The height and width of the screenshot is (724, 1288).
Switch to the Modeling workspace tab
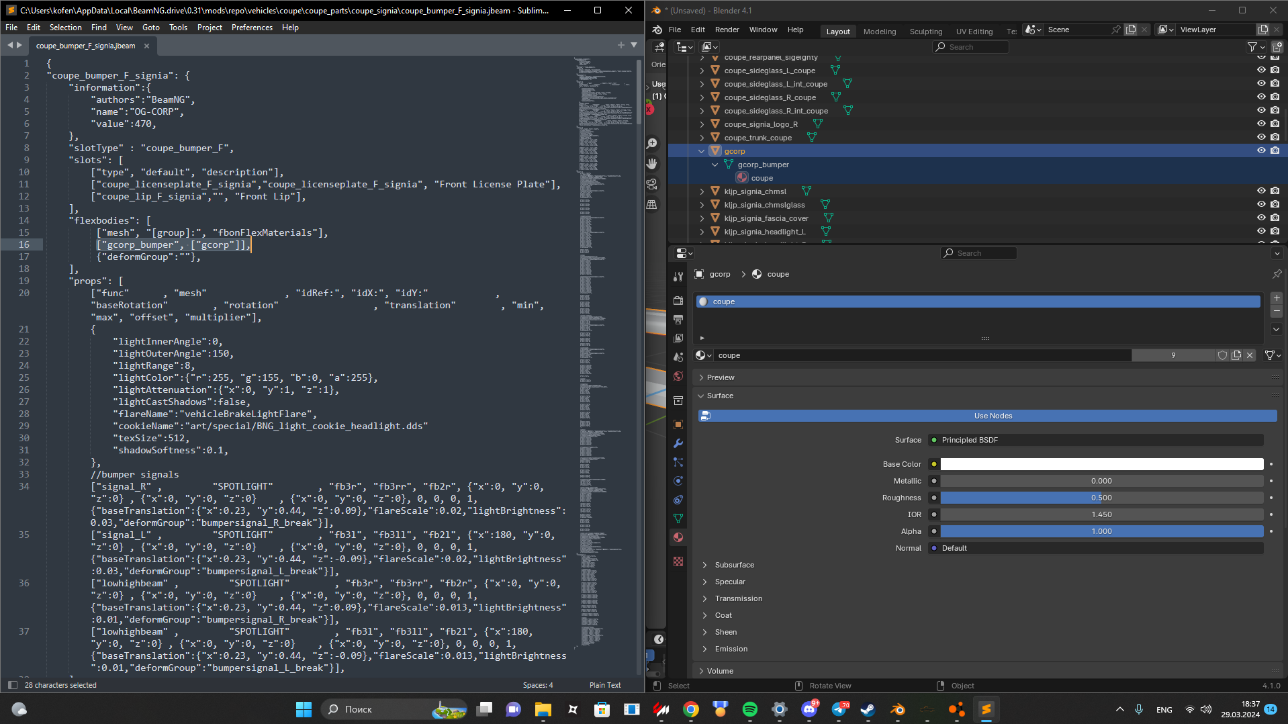pyautogui.click(x=879, y=32)
